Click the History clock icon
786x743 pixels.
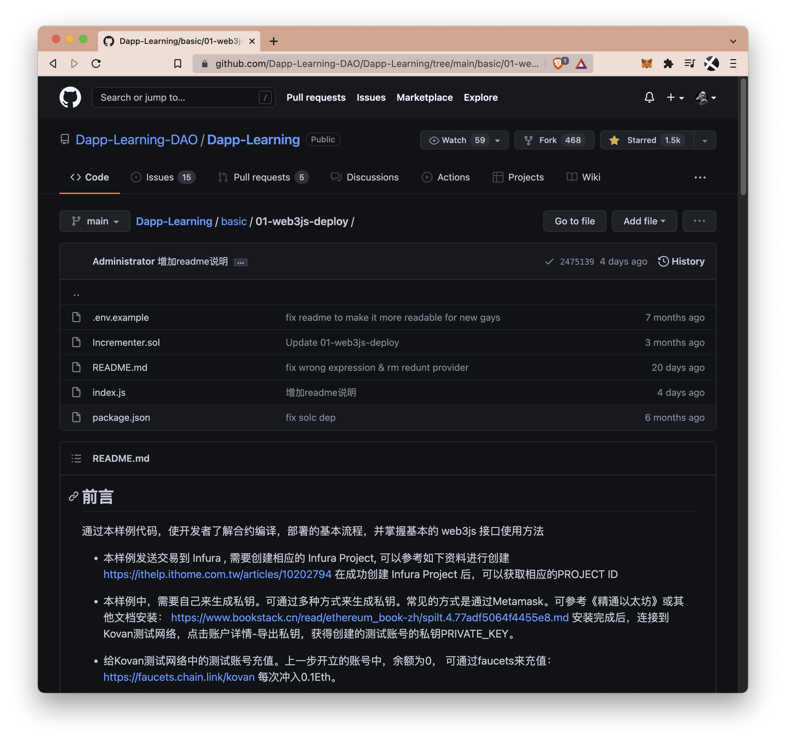[664, 261]
